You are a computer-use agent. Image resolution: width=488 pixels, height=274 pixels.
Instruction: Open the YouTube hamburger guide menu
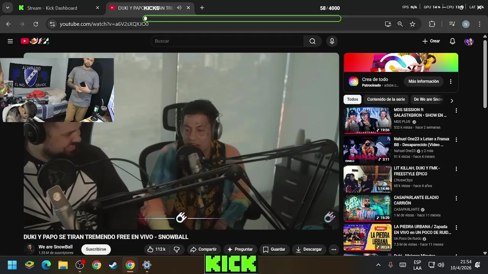click(10, 41)
